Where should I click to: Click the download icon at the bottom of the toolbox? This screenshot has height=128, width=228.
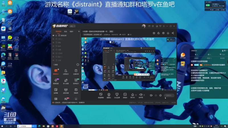[x=76, y=99]
